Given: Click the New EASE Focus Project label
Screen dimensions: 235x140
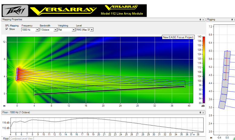Looking at the screenshot, I should 178,37.
